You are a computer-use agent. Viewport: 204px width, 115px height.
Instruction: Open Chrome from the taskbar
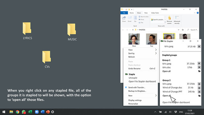[x=18, y=112]
